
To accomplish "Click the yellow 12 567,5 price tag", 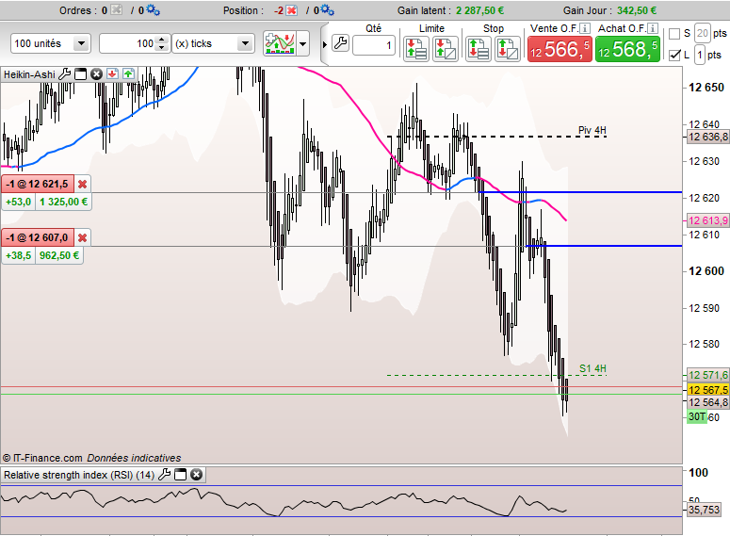I will [x=707, y=390].
